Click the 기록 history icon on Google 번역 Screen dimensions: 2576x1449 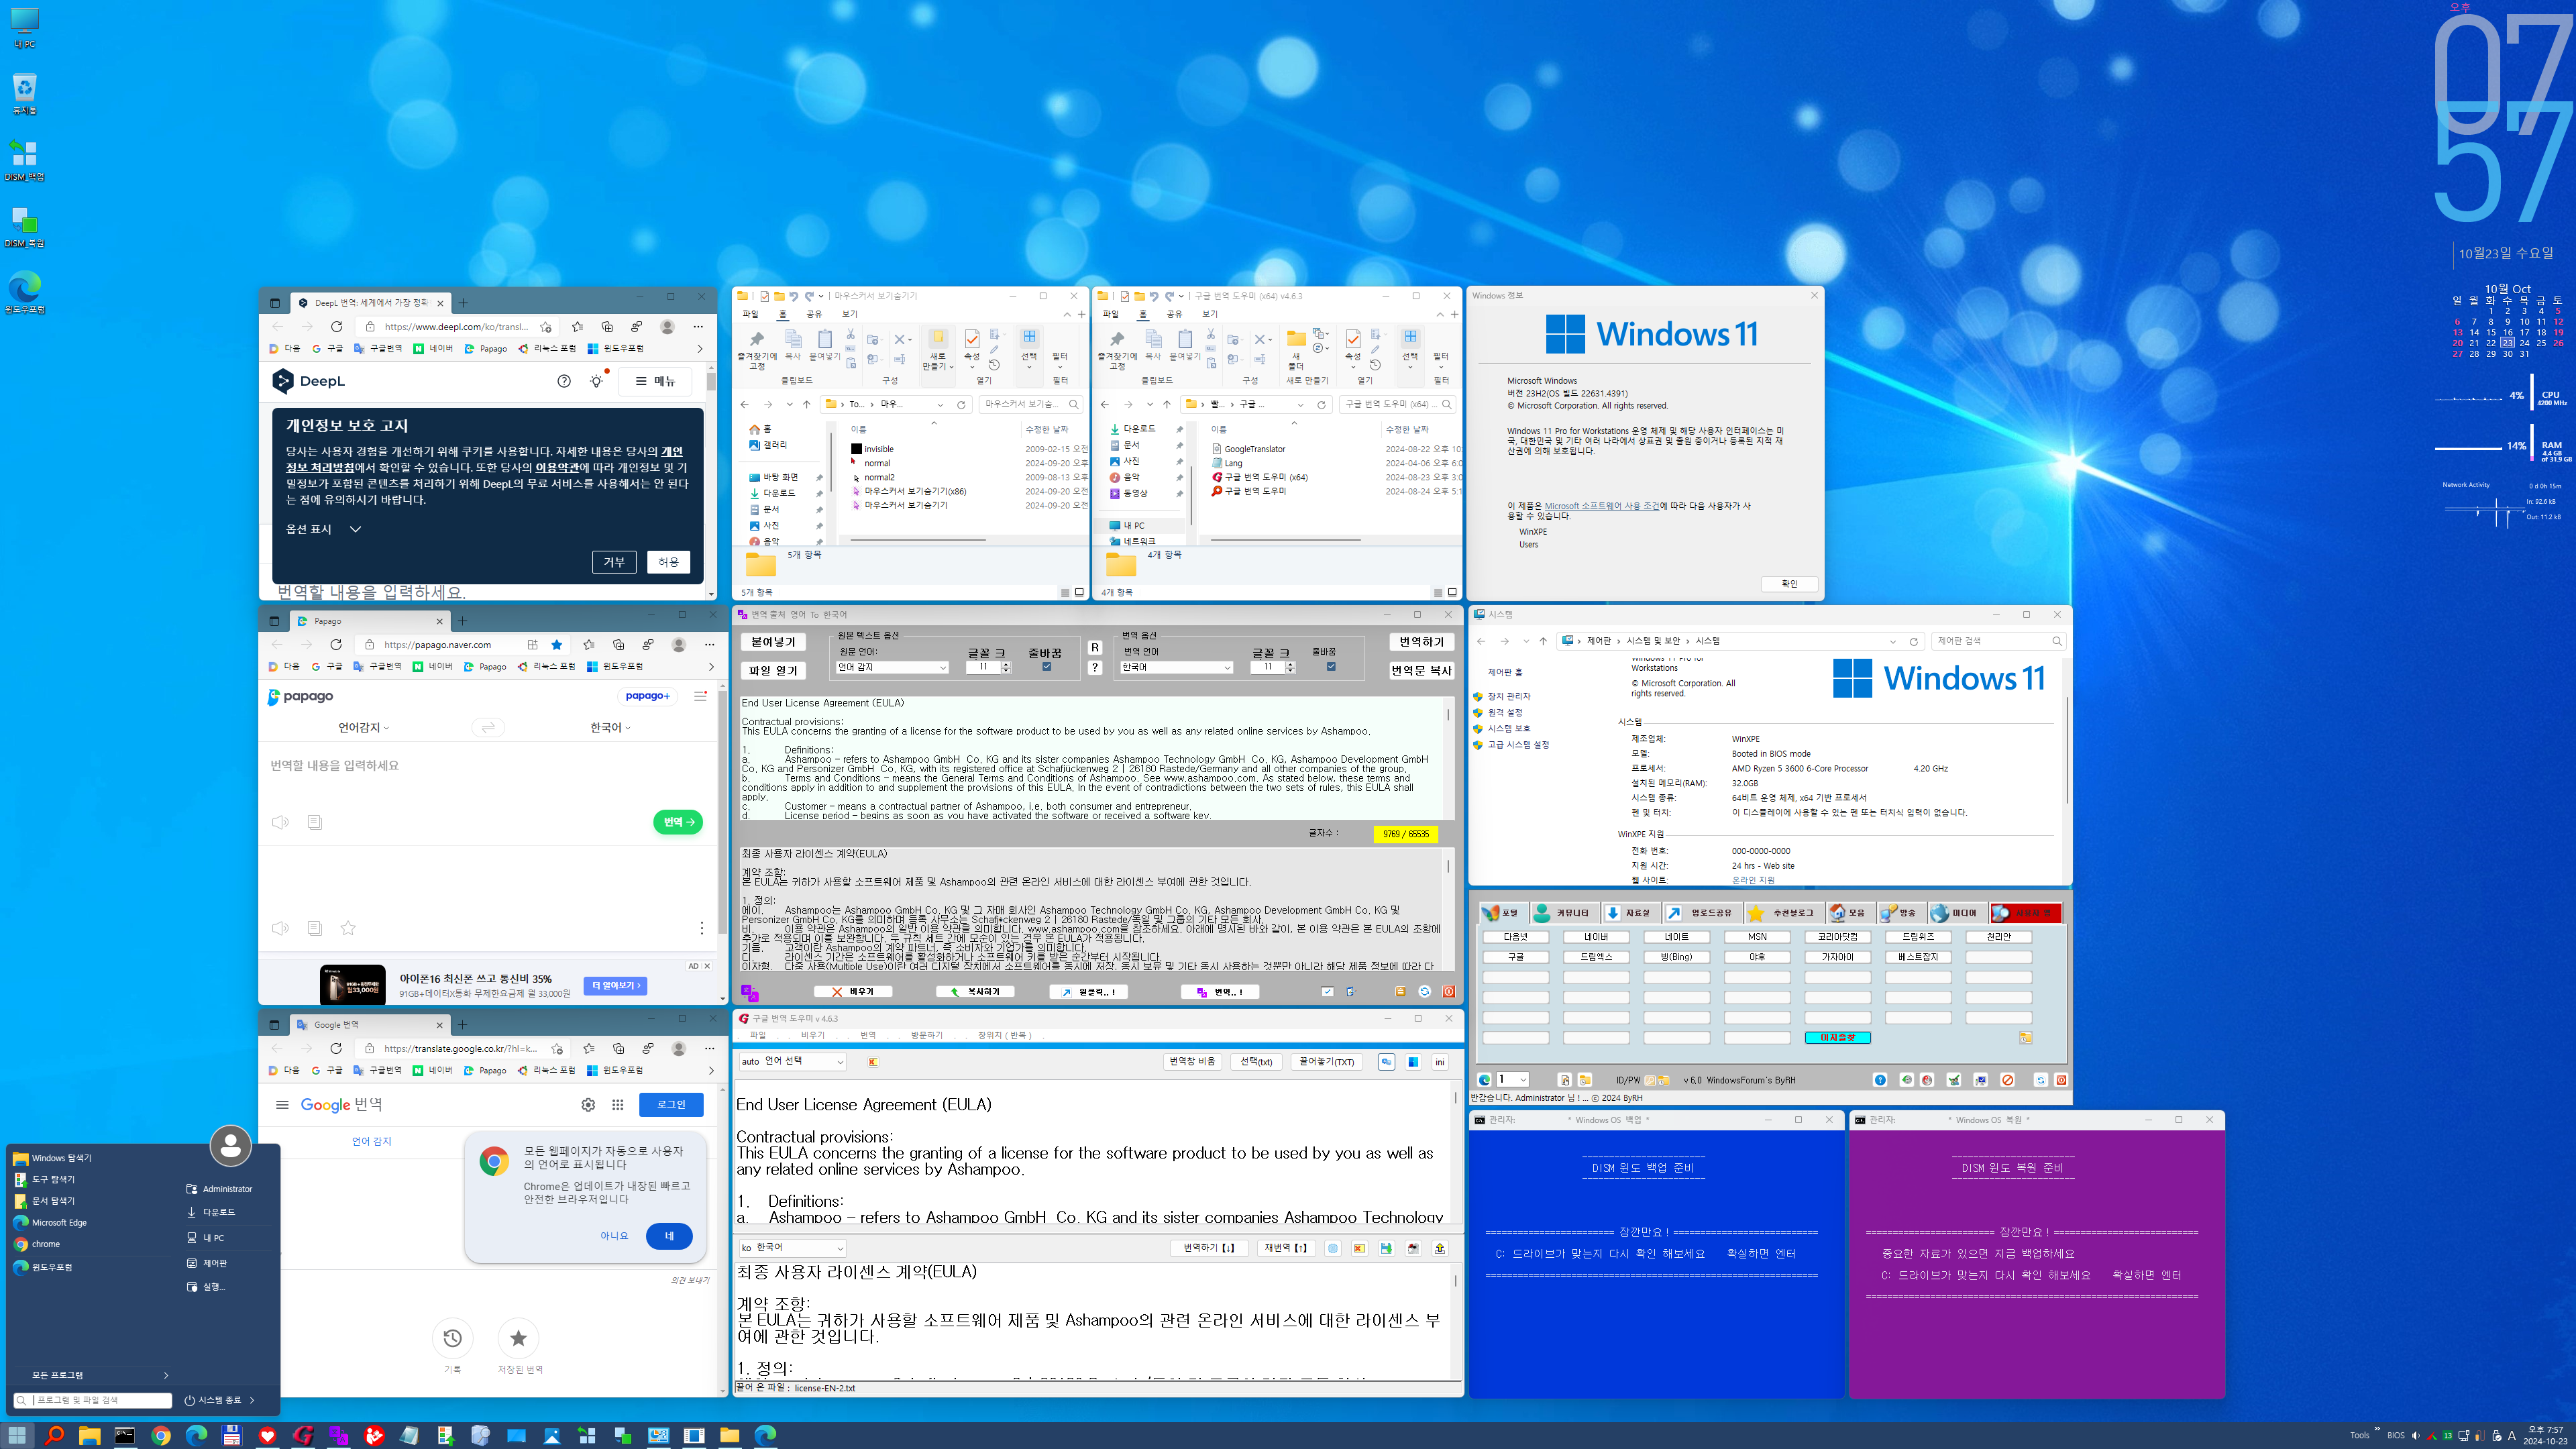pyautogui.click(x=452, y=1338)
